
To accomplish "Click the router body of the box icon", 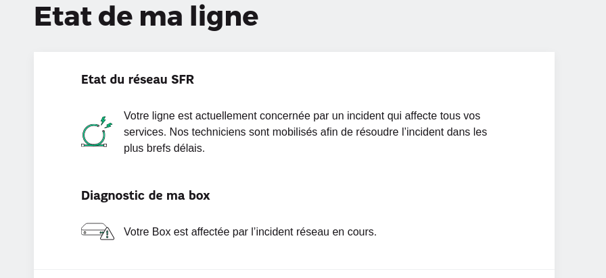I will point(93,229).
